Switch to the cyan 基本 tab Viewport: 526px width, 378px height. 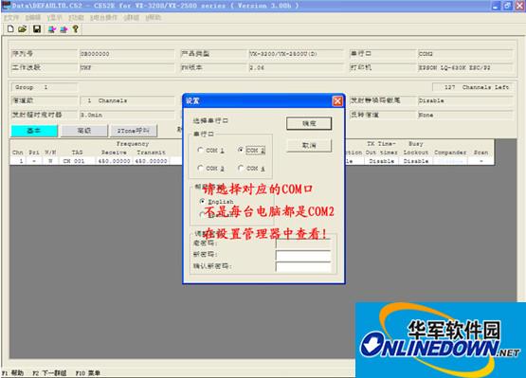(34, 131)
